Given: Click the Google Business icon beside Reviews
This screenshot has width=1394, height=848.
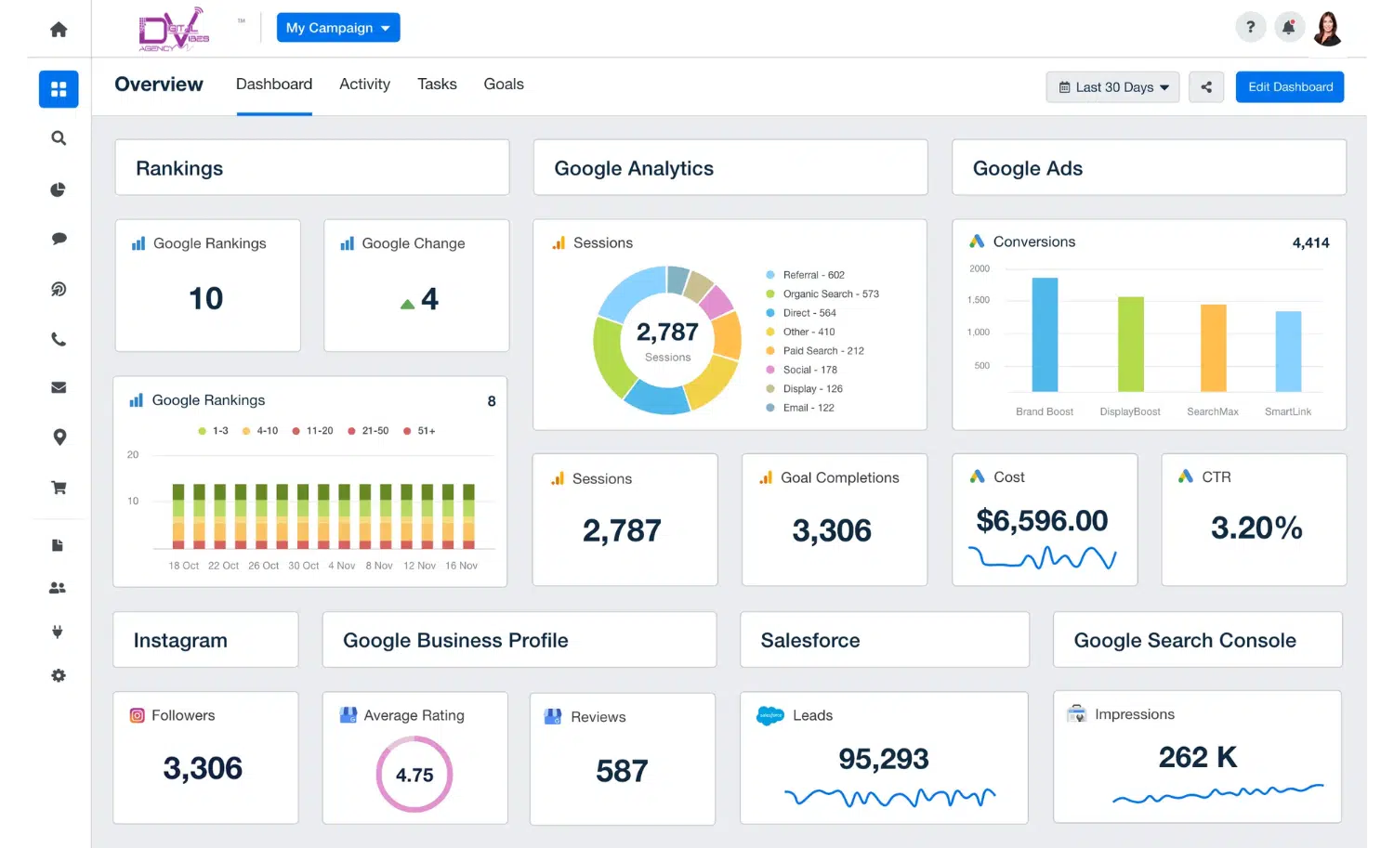Looking at the screenshot, I should pyautogui.click(x=552, y=716).
